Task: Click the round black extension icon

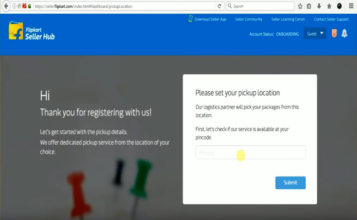Action: 339,6
